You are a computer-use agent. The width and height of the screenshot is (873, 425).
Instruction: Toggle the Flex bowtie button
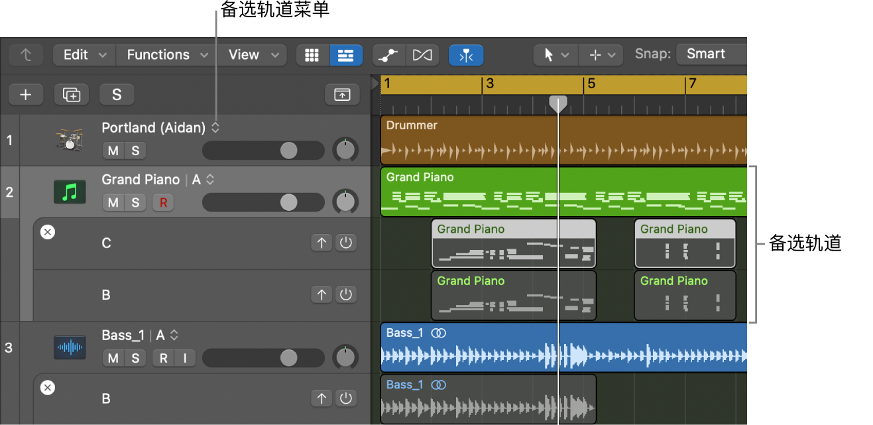point(422,55)
